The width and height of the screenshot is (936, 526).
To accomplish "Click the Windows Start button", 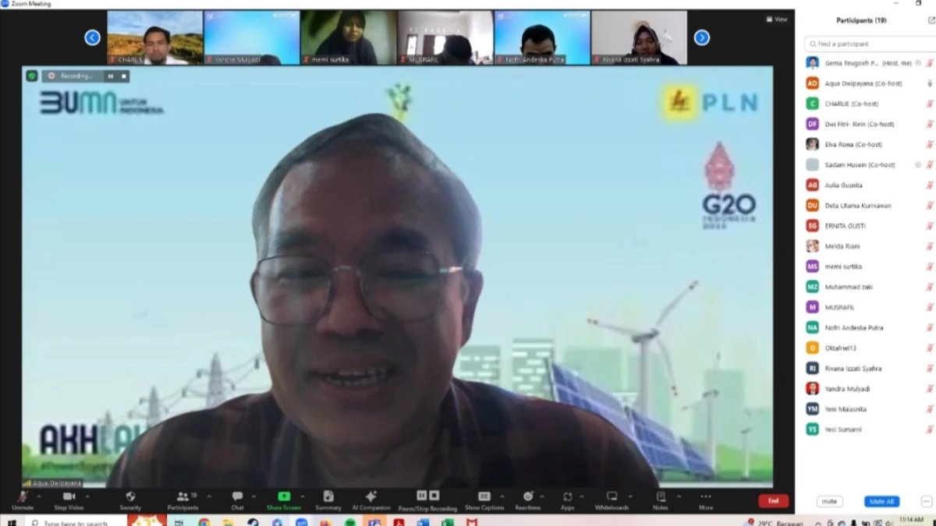I will pos(11,522).
